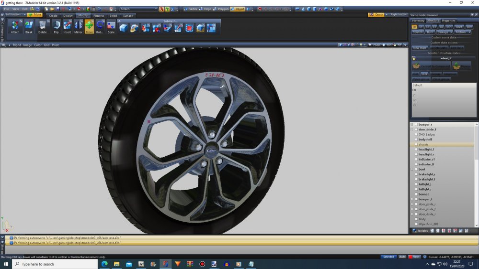The image size is (479, 269).
Task: Select the Attach tool
Action: [15, 26]
